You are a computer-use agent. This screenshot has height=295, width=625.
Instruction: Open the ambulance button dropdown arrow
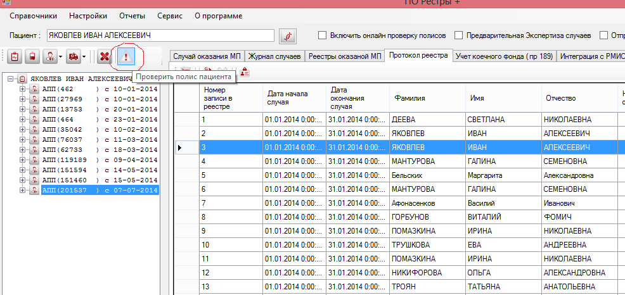(x=84, y=57)
